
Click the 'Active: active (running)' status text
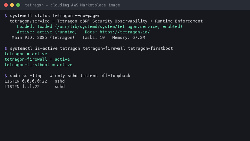[47, 32]
